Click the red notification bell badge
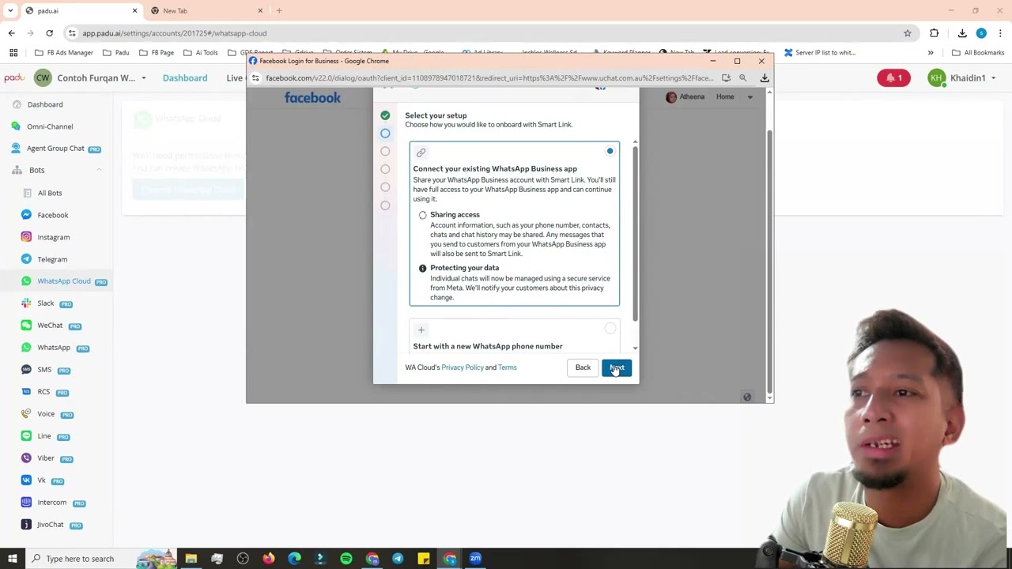The height and width of the screenshot is (569, 1012). [893, 78]
